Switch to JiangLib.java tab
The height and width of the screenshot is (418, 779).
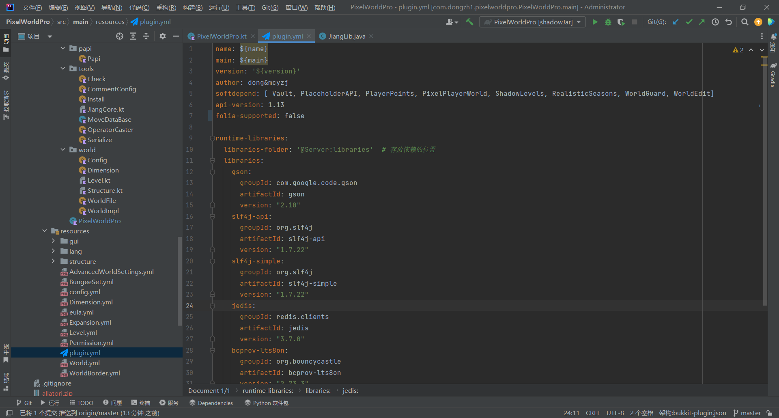346,36
